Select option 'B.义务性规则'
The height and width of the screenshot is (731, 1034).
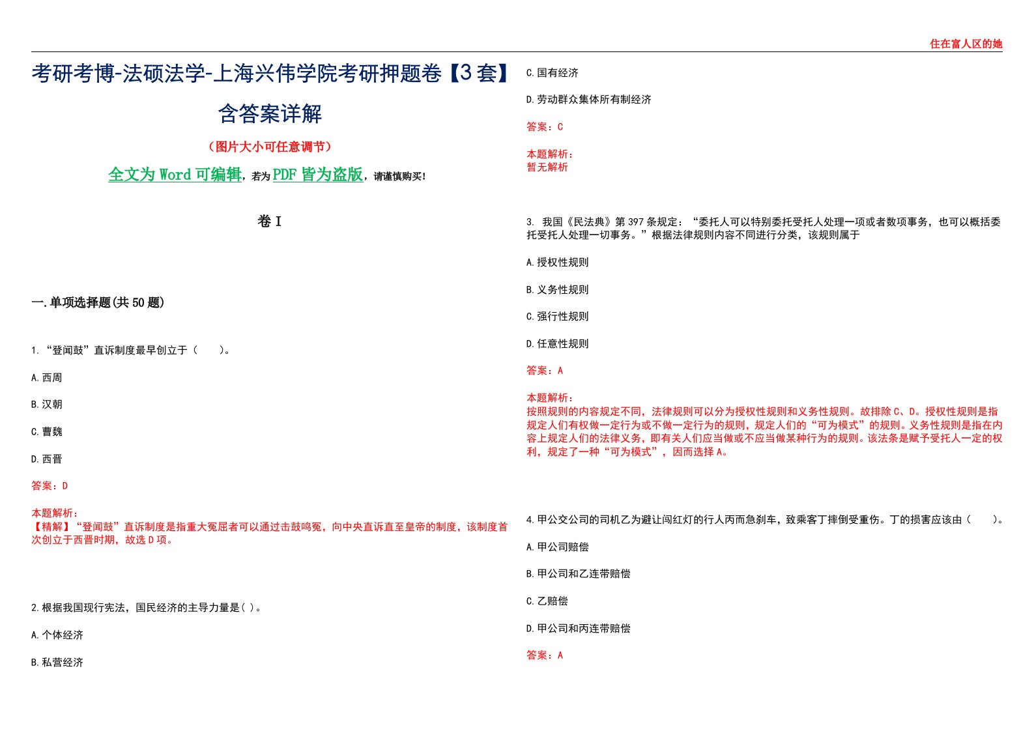(x=558, y=290)
